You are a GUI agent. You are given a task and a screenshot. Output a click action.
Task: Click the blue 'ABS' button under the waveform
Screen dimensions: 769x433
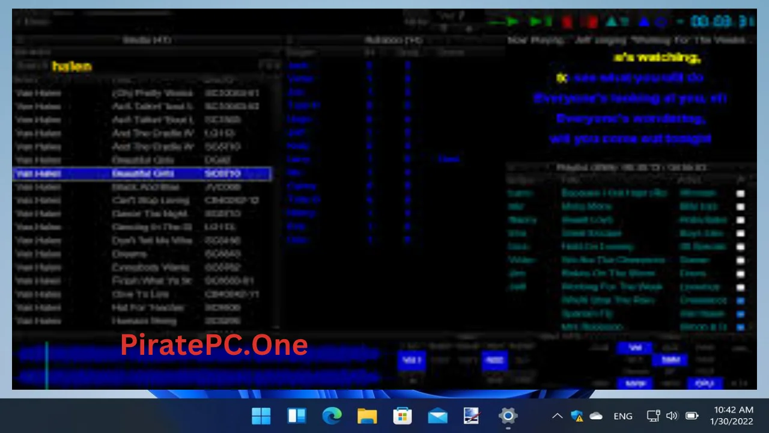tap(494, 360)
